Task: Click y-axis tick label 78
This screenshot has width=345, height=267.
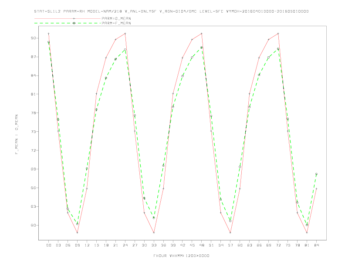Action: (x=34, y=113)
